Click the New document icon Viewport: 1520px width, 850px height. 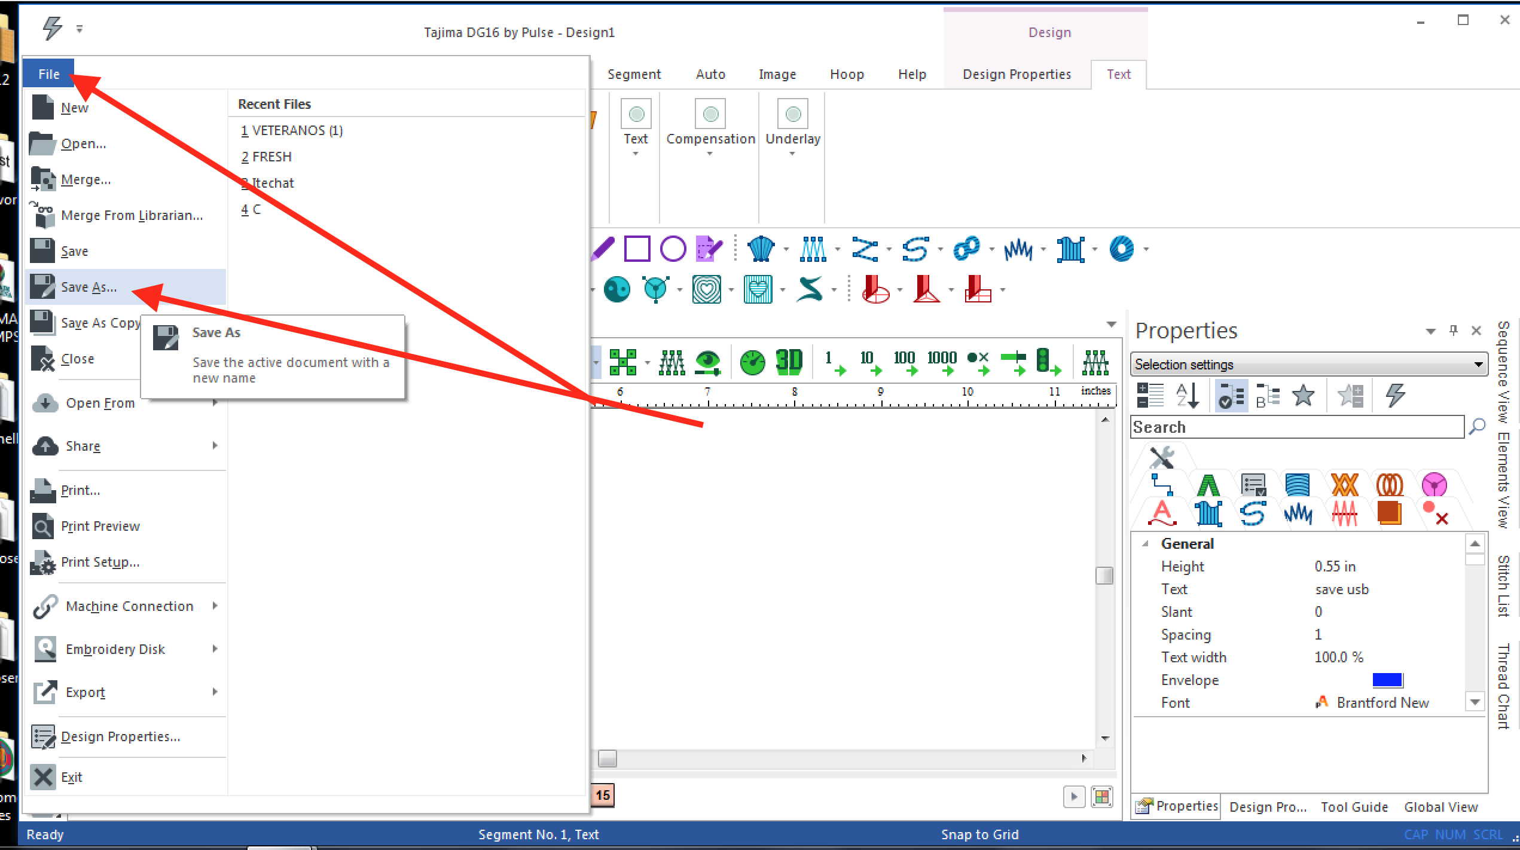42,108
